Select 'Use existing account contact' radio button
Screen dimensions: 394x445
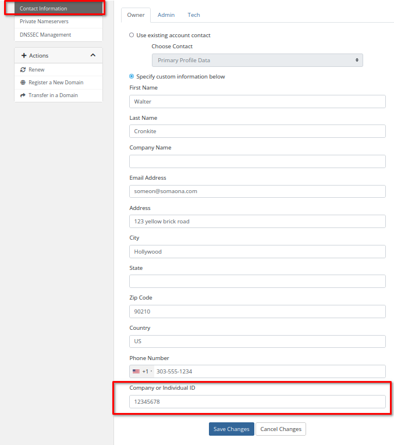coord(132,35)
